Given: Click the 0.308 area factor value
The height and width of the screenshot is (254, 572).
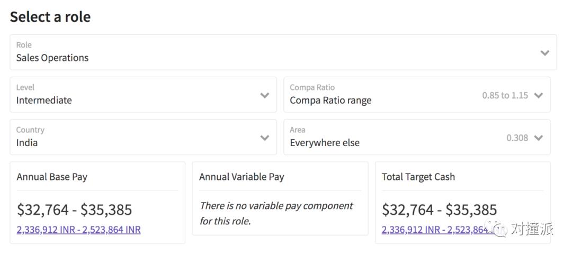Looking at the screenshot, I should point(517,138).
